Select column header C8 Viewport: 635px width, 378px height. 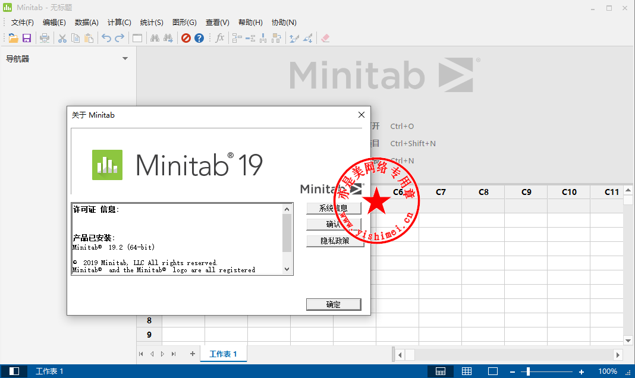coord(483,192)
